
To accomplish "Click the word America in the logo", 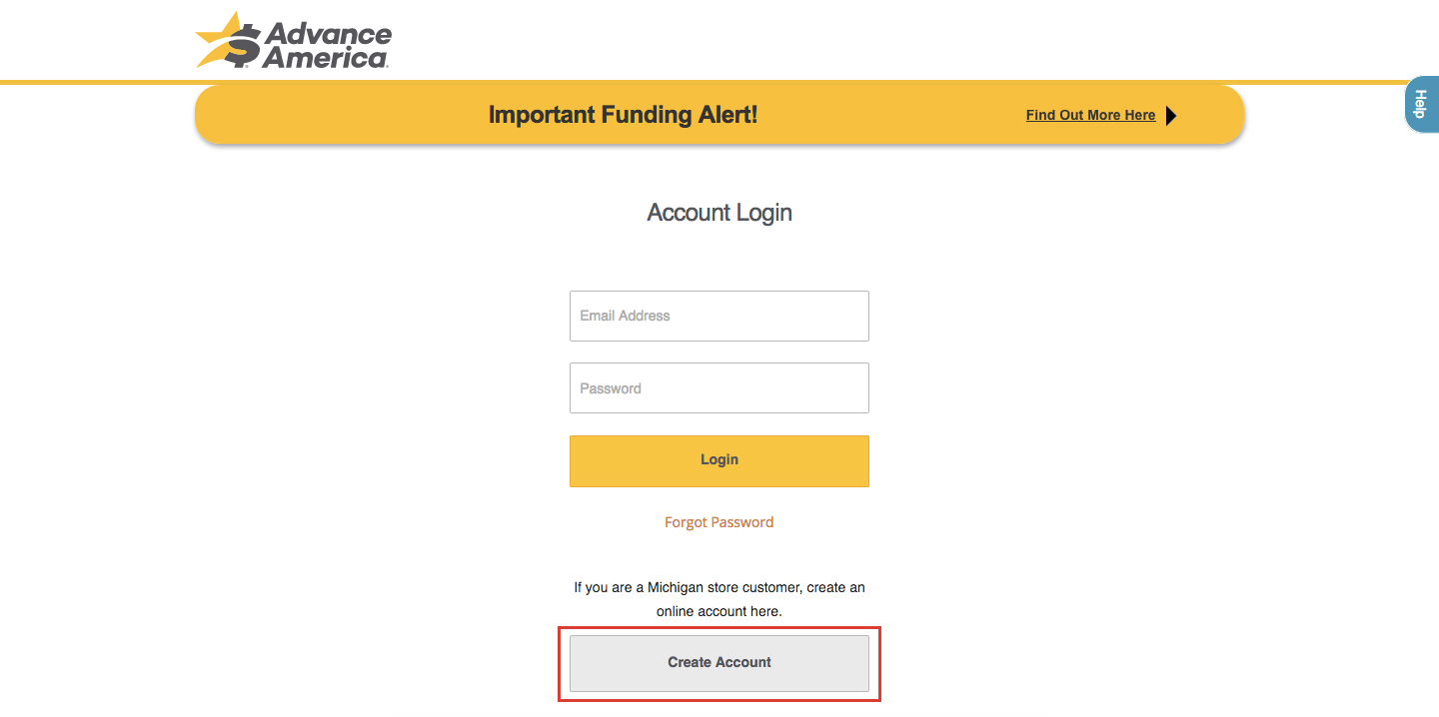I will click(x=326, y=58).
